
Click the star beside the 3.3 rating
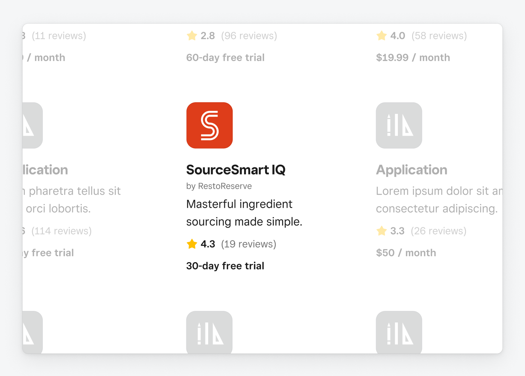[382, 231]
